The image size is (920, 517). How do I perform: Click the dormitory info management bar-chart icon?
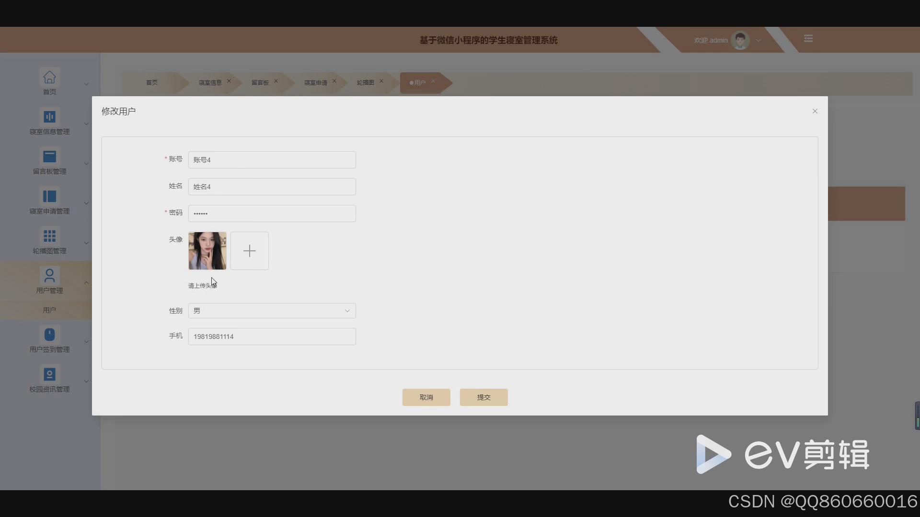(49, 117)
